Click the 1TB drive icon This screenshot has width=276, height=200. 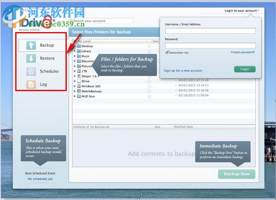[x=79, y=71]
